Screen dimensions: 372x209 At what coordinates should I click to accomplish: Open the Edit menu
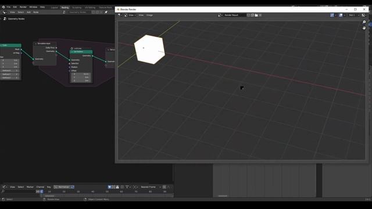pos(15,7)
